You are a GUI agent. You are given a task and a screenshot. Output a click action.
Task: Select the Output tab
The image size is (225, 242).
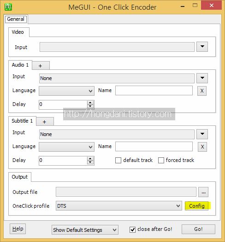(20, 177)
